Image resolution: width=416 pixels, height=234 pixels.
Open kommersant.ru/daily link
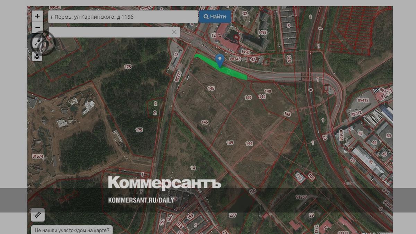141,200
